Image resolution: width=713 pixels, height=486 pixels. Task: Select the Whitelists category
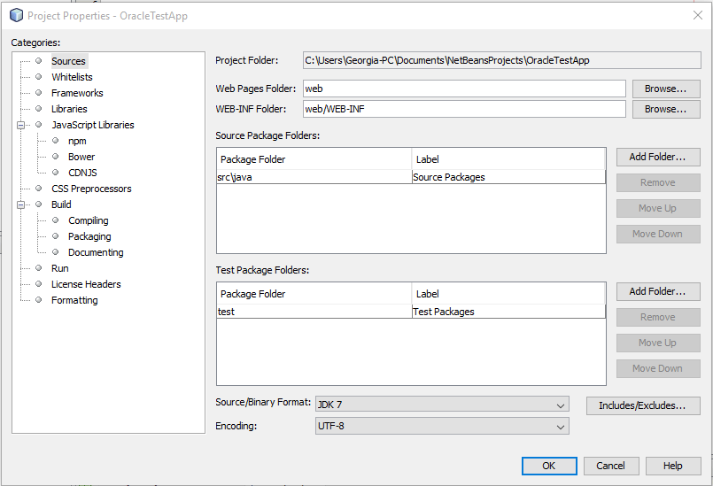click(71, 77)
